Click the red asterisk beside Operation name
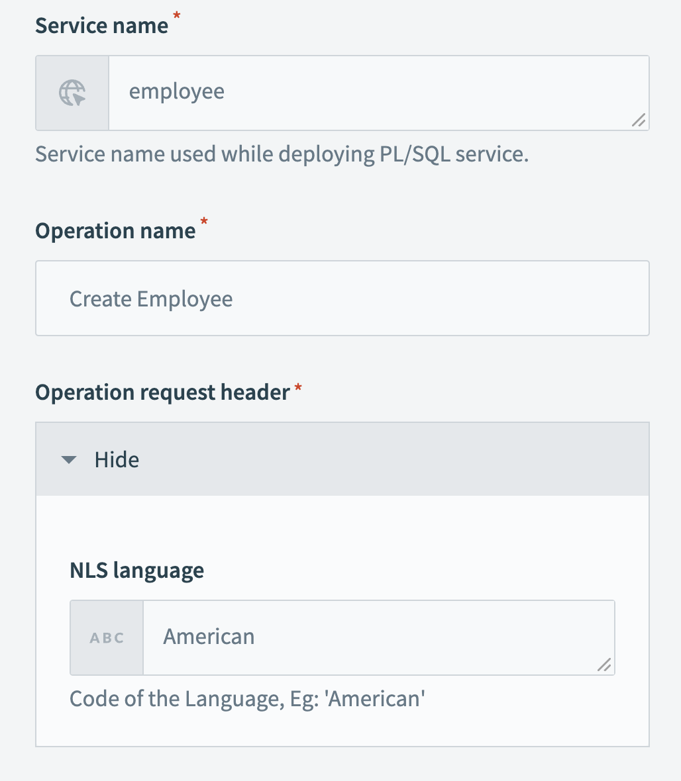681x781 pixels. 204,222
